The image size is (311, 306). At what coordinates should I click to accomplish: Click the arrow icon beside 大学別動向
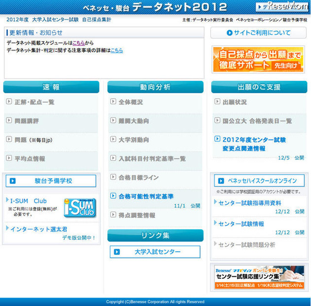click(x=113, y=139)
